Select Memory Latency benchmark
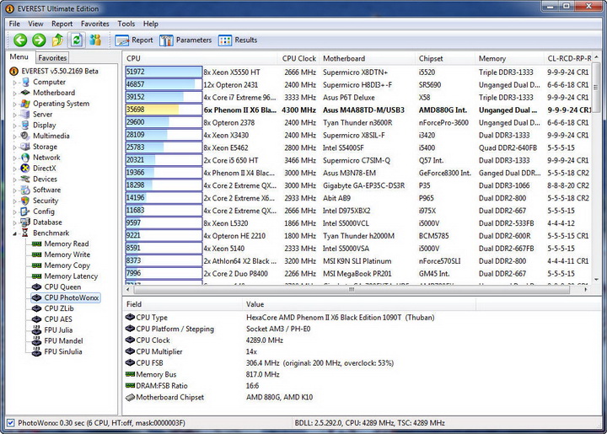Viewport: 607px width, 434px height. point(71,276)
